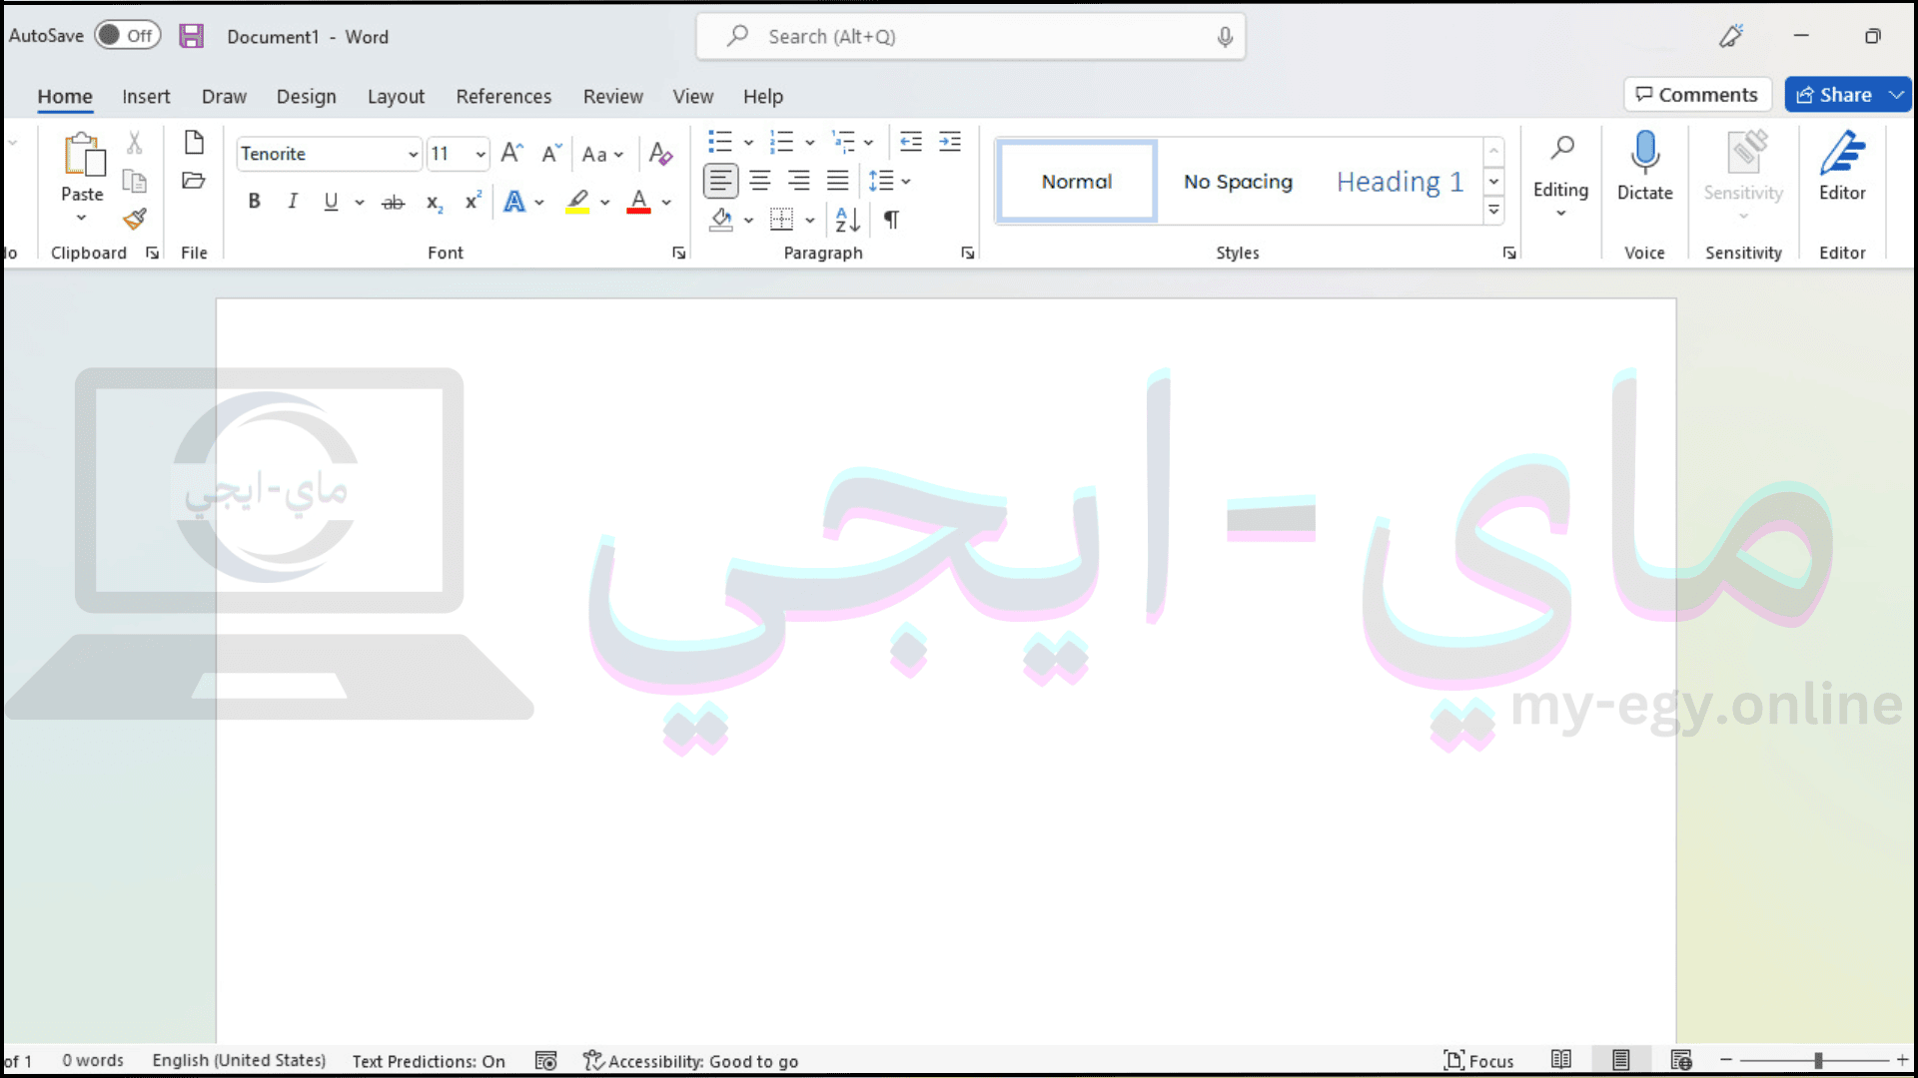Click the Paste clipboard icon
Viewport: 1918px width, 1078px height.
(83, 156)
